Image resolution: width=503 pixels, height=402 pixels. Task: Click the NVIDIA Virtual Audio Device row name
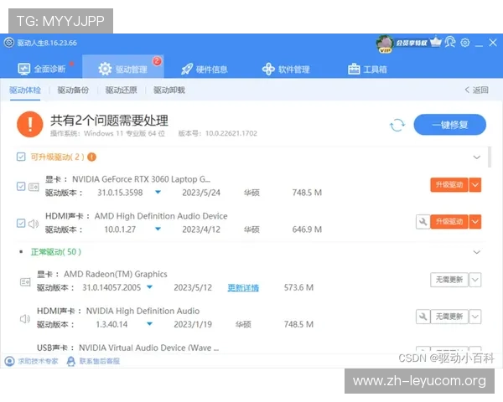(149, 348)
